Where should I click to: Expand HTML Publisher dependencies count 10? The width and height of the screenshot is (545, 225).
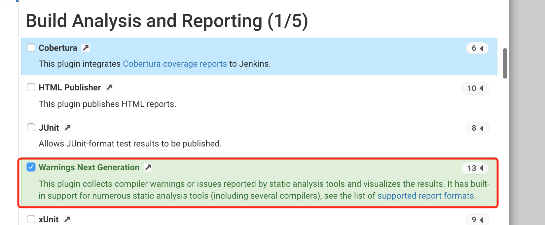click(x=475, y=88)
